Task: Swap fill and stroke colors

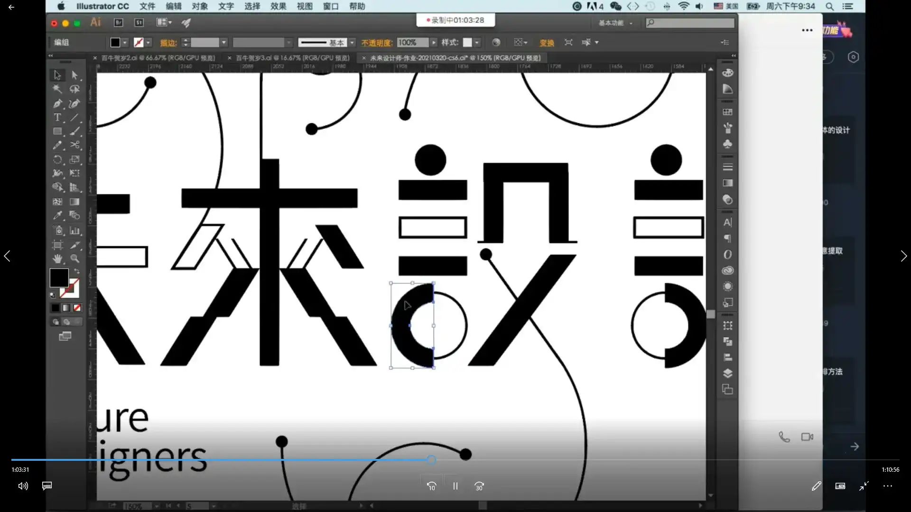Action: [77, 271]
